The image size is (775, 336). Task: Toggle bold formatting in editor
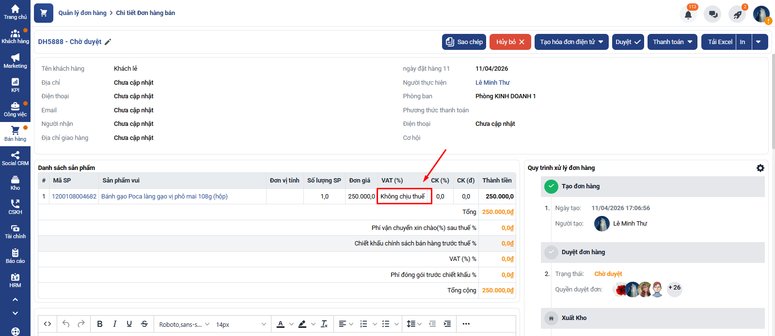click(x=100, y=324)
